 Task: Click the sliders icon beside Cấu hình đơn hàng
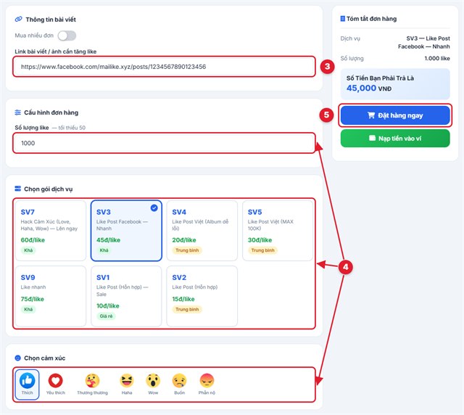click(x=17, y=112)
